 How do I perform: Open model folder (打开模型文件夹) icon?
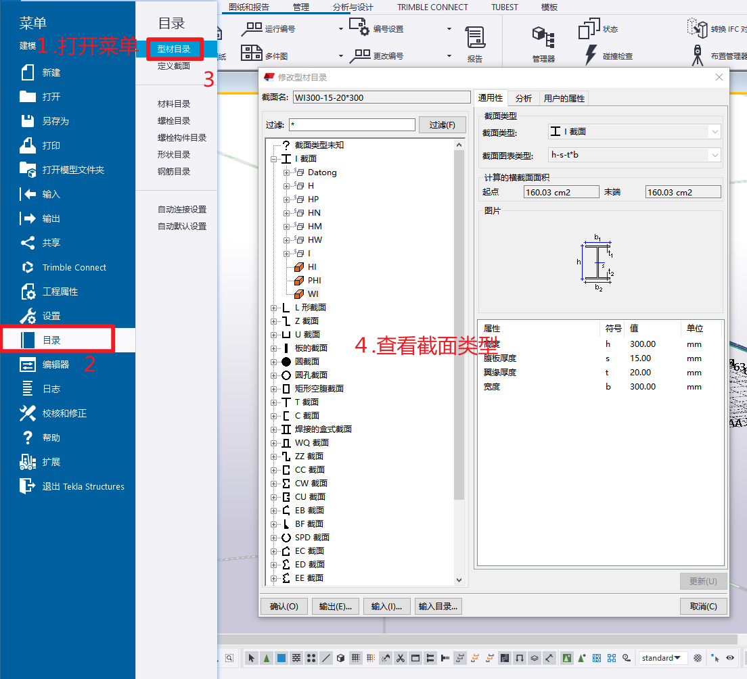tap(28, 170)
